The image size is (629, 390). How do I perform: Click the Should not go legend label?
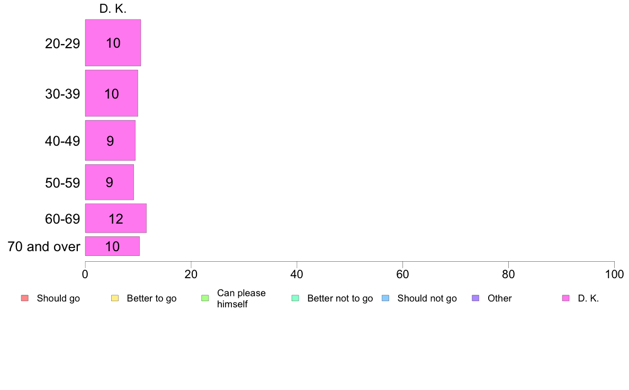coord(427,298)
